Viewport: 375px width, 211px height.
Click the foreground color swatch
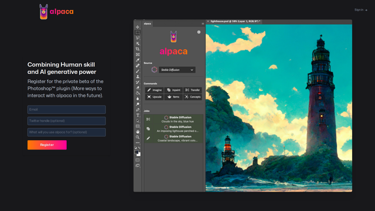click(x=136, y=152)
